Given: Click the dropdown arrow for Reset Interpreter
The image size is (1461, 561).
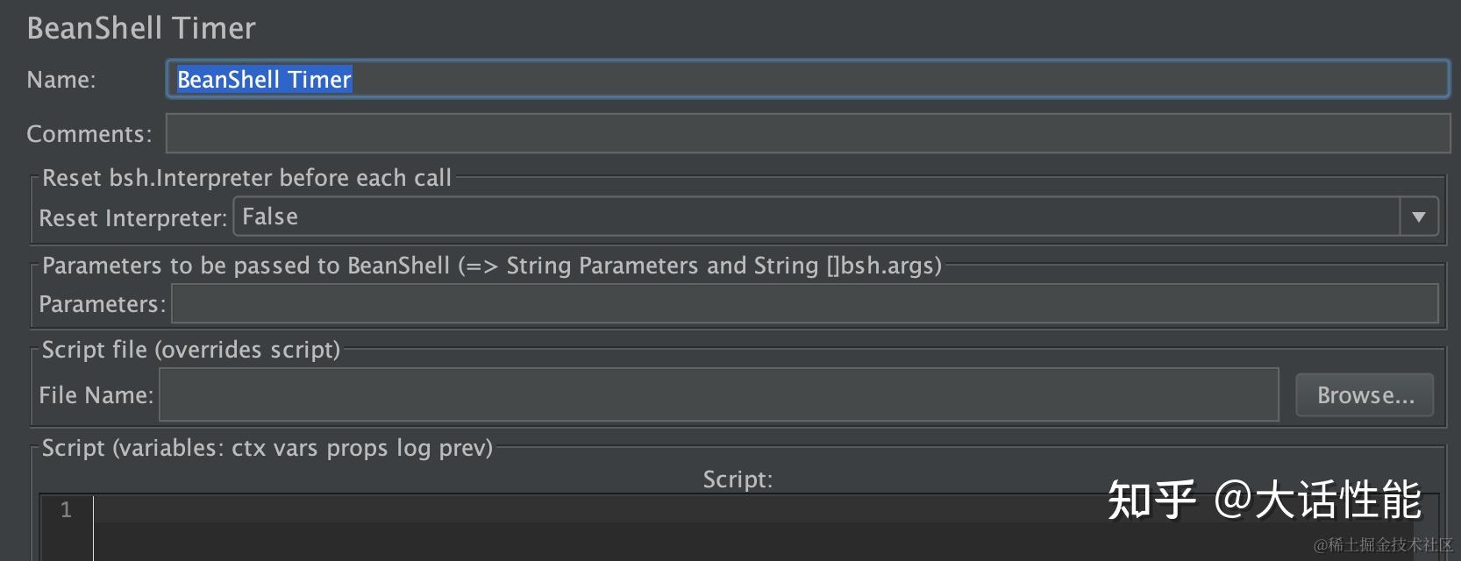Looking at the screenshot, I should tap(1418, 217).
